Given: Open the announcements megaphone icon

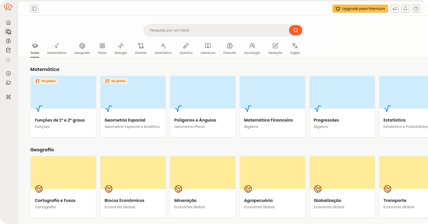Looking at the screenshot, I should click(x=395, y=9).
